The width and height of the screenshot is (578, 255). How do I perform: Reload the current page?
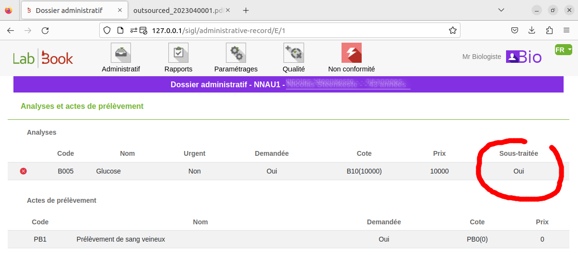pos(45,31)
